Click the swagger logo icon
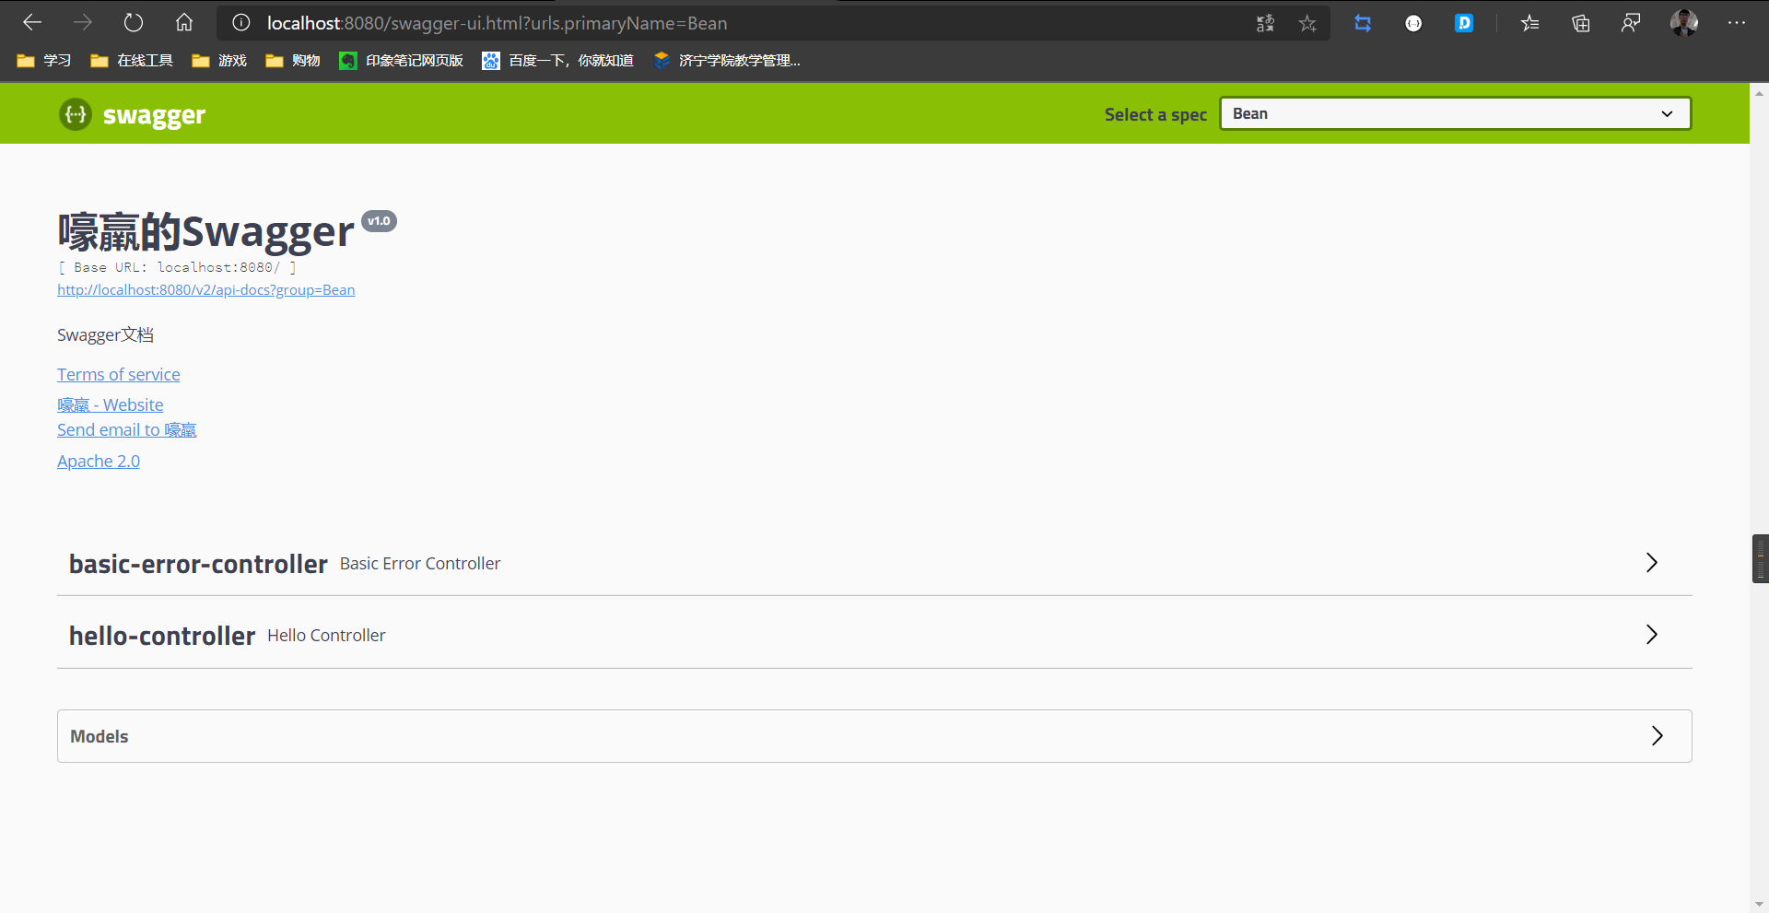The width and height of the screenshot is (1769, 913). (x=76, y=114)
